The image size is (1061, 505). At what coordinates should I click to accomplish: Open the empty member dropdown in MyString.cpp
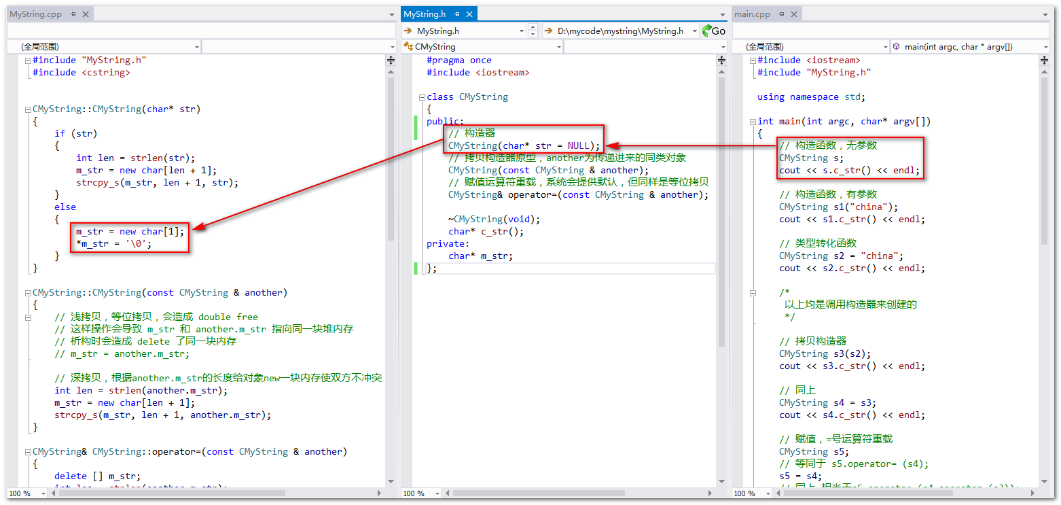(x=300, y=46)
